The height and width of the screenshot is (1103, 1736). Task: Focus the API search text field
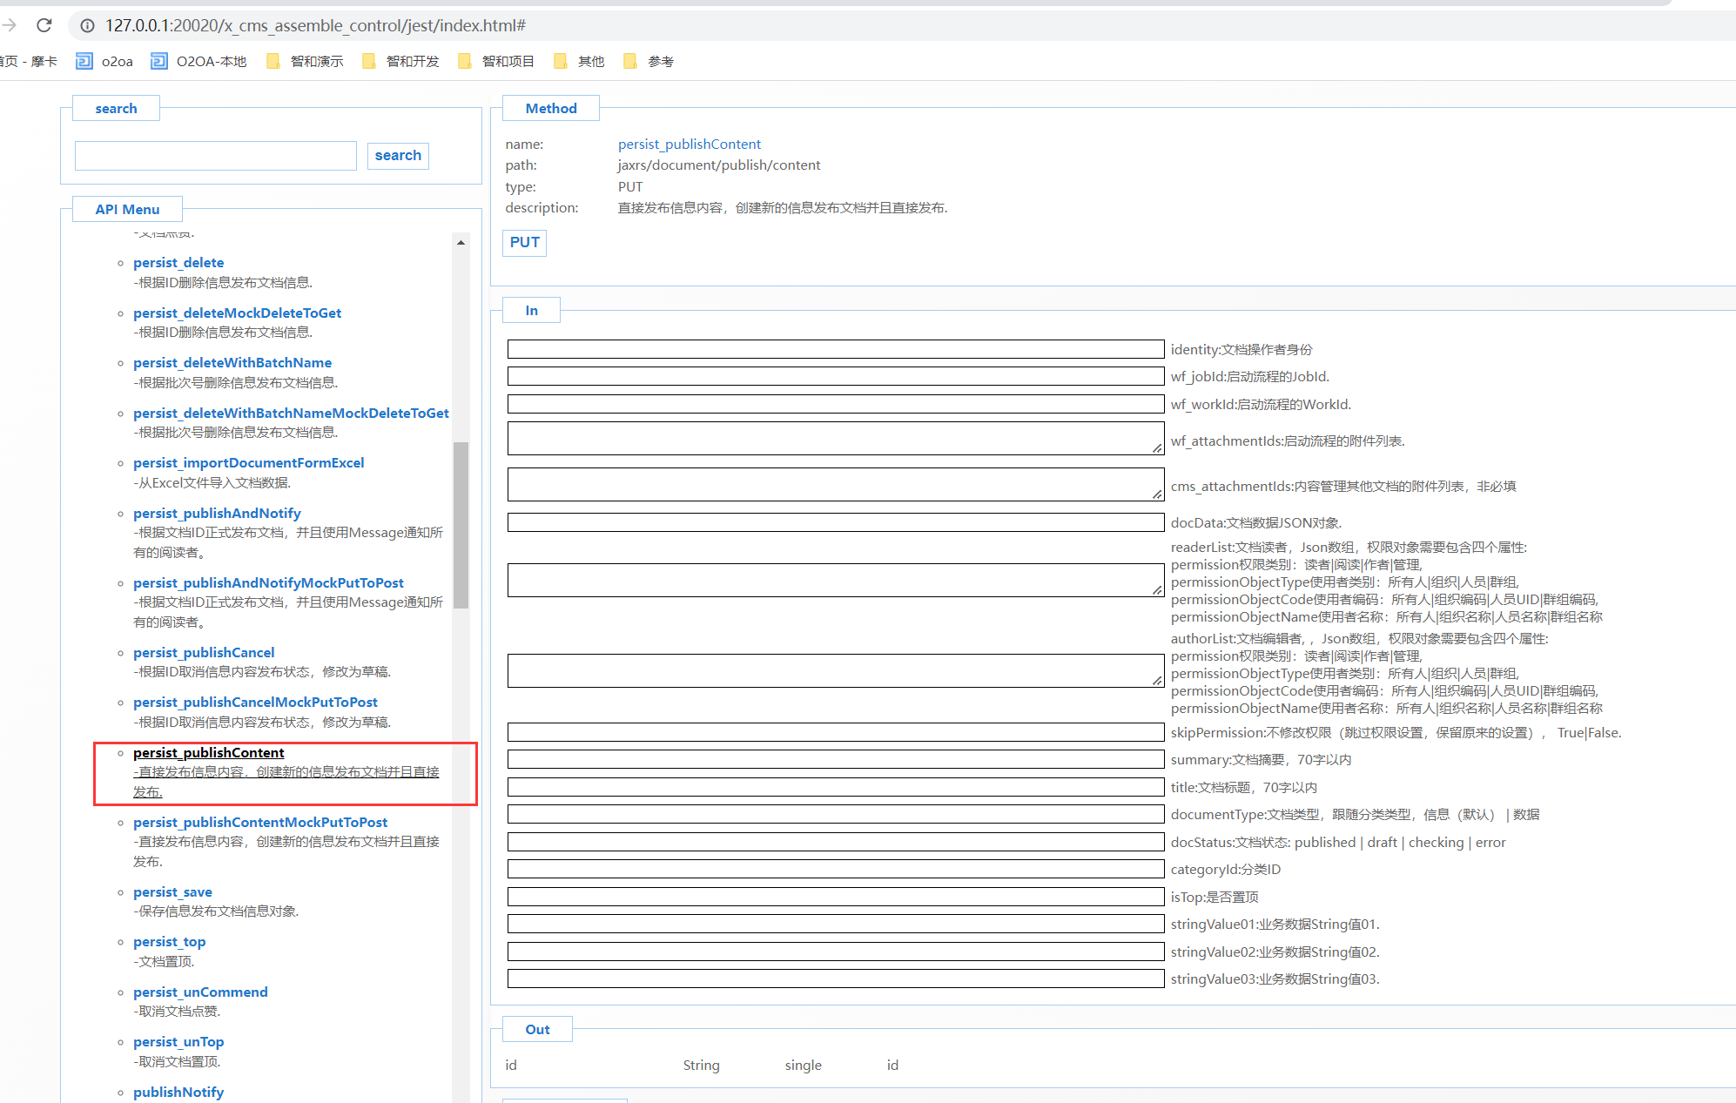(x=216, y=155)
